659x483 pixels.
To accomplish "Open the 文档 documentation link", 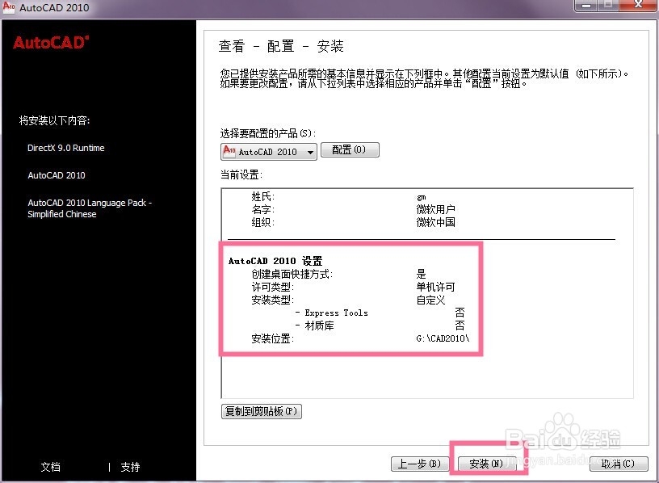I will [50, 467].
